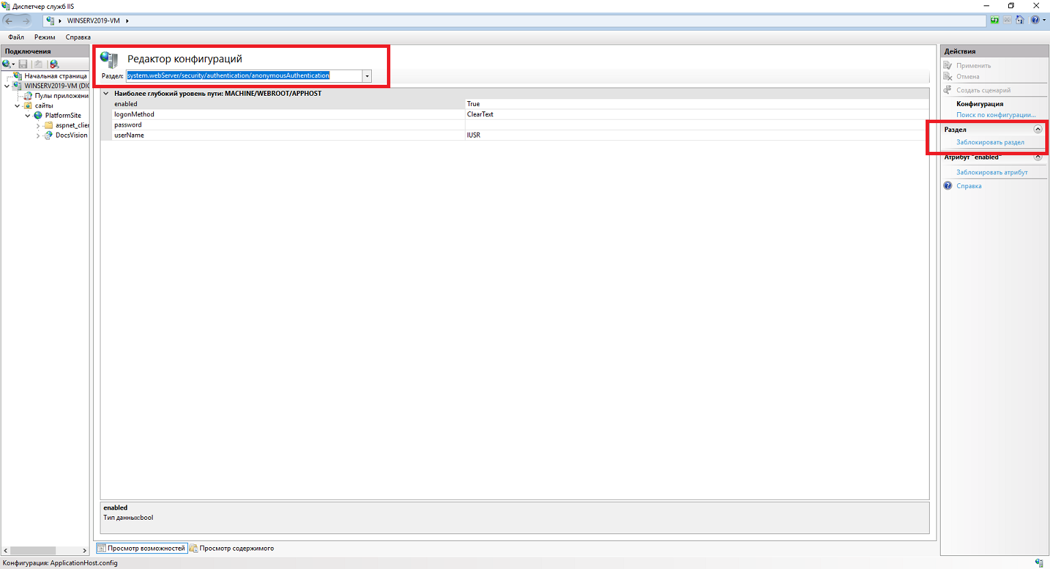Collapse the PlatformSite tree node
The image size is (1050, 569).
pyautogui.click(x=28, y=116)
